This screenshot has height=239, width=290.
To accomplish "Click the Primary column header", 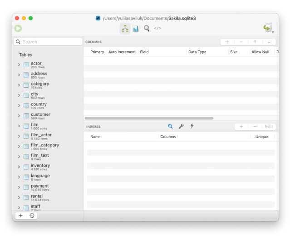I will (x=97, y=52).
